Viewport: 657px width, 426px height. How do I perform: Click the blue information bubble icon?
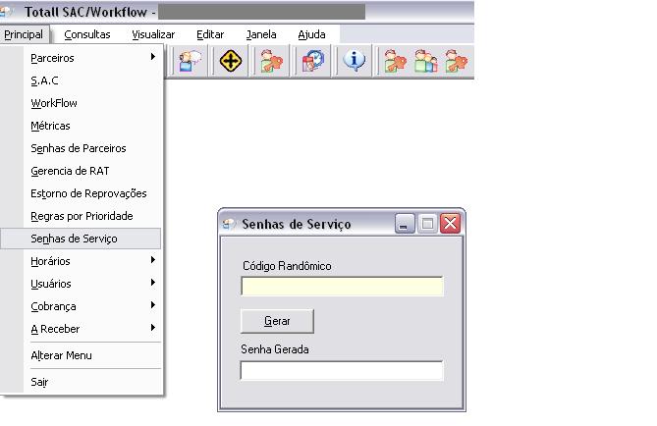click(x=355, y=61)
